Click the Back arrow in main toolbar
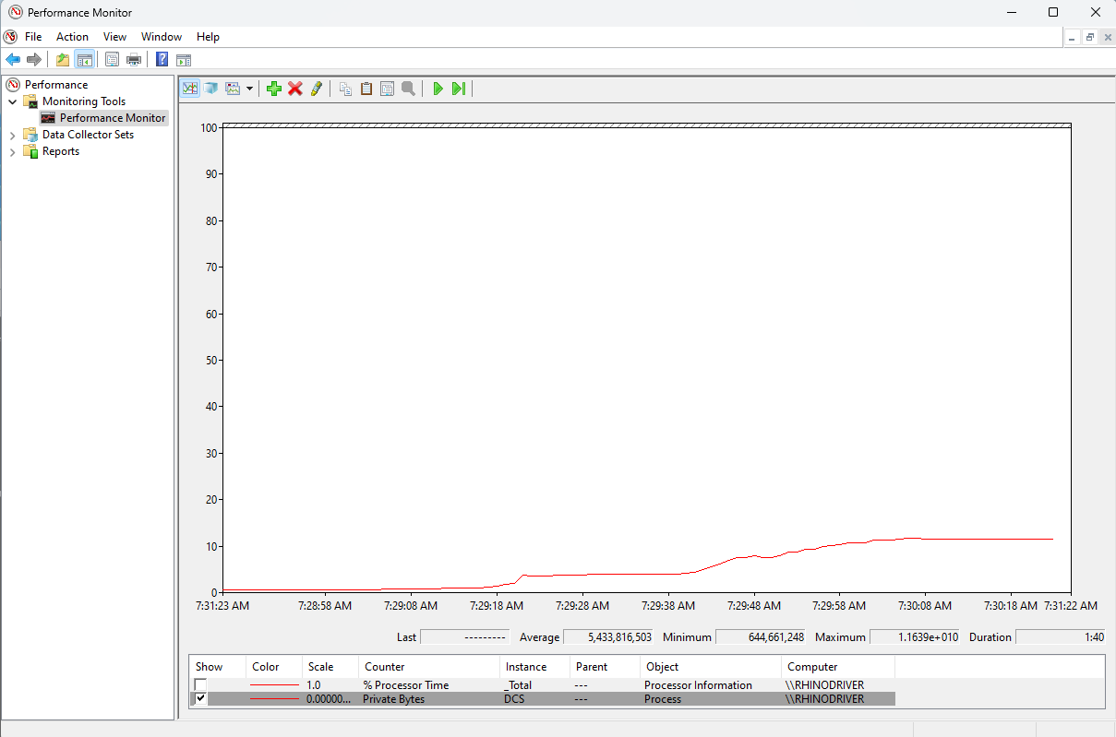The height and width of the screenshot is (737, 1116). pos(13,60)
